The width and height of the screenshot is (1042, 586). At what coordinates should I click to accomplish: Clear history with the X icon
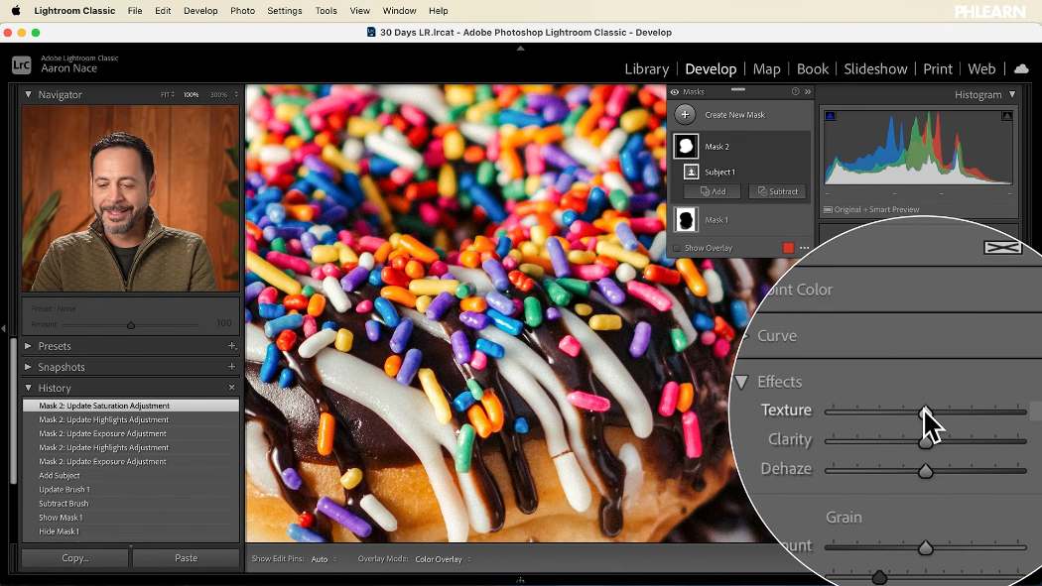[x=232, y=387]
